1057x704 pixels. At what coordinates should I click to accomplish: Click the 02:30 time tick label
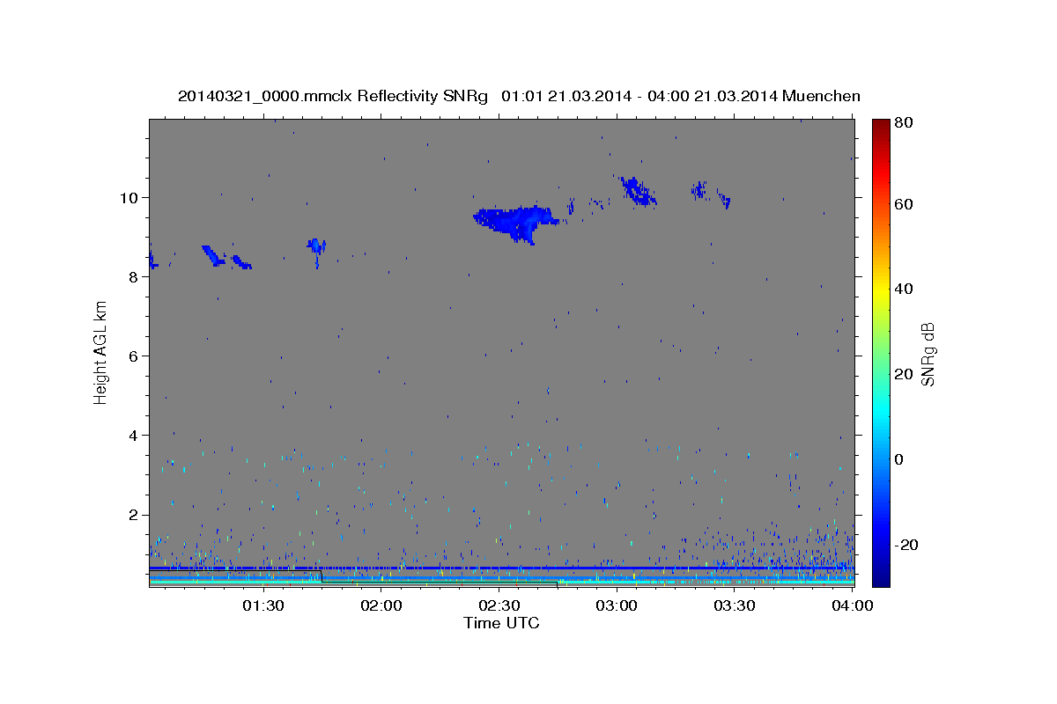point(499,606)
